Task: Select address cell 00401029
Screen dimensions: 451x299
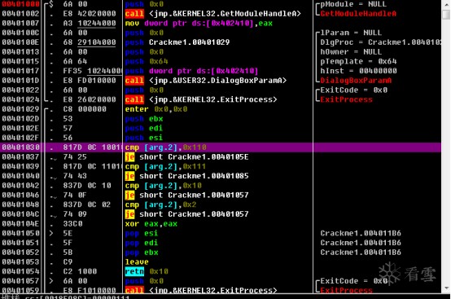Action: point(20,109)
